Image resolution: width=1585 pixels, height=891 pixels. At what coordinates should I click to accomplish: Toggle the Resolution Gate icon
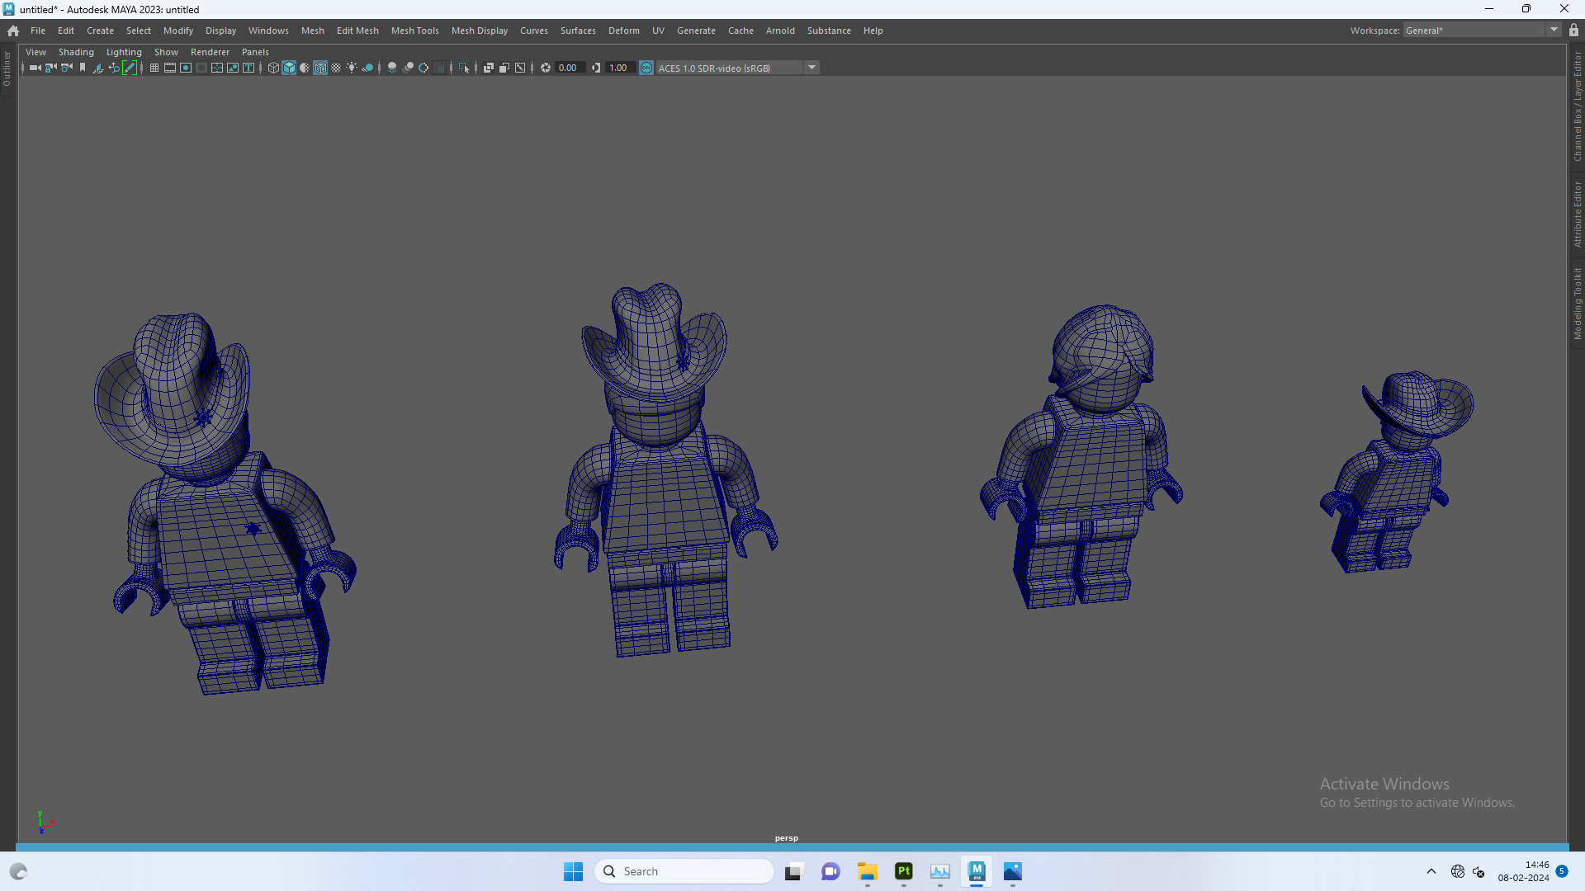[x=186, y=68]
